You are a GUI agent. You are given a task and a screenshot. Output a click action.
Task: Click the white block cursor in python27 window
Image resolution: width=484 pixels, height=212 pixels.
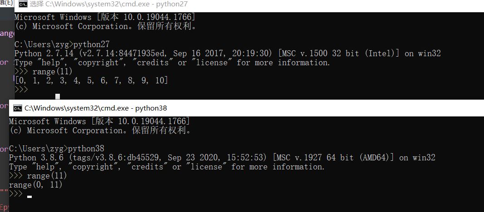click(58, 97)
